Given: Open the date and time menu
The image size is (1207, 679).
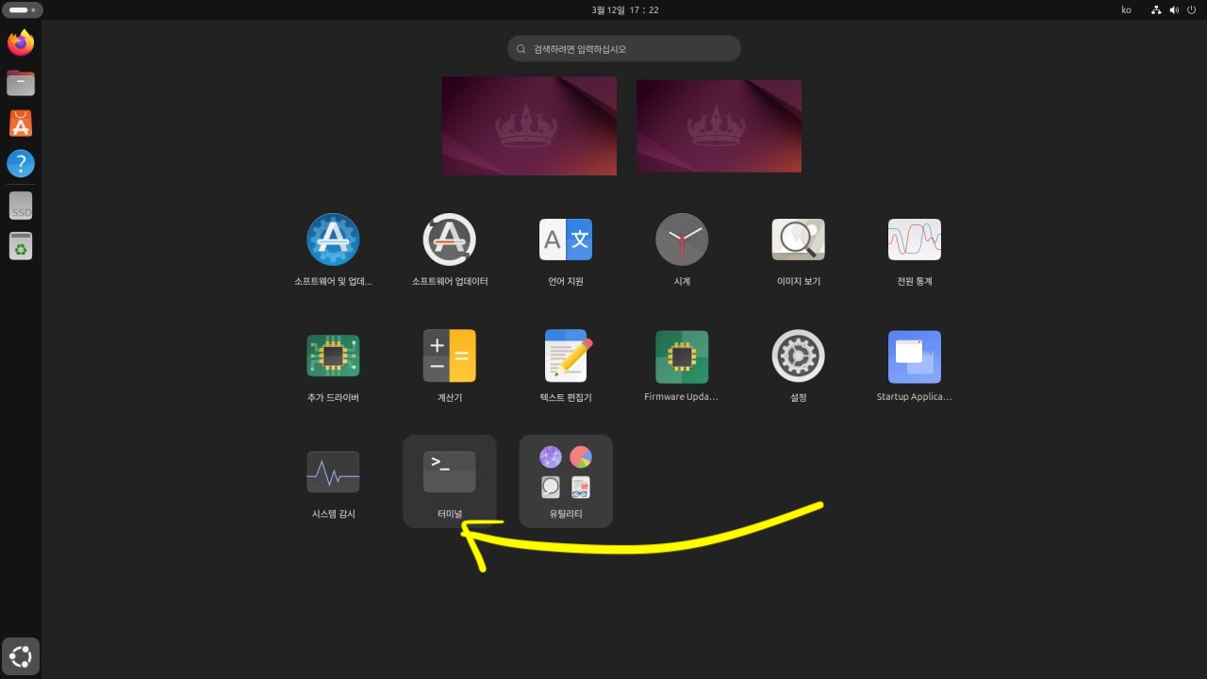Looking at the screenshot, I should [x=624, y=9].
